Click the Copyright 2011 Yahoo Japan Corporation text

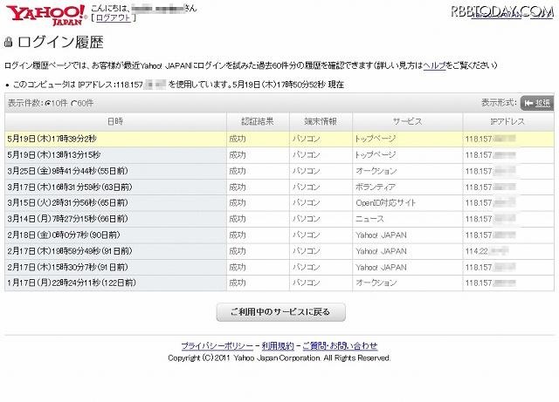pyautogui.click(x=279, y=358)
